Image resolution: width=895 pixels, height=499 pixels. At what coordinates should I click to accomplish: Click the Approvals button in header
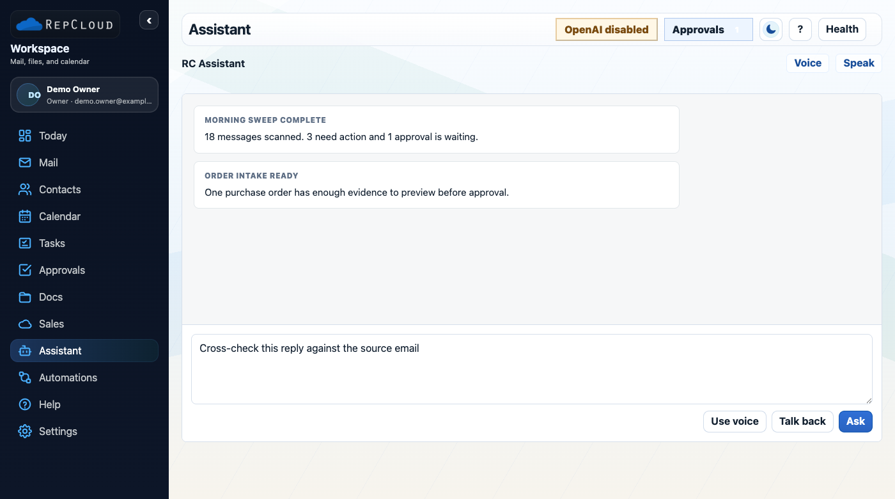(708, 29)
